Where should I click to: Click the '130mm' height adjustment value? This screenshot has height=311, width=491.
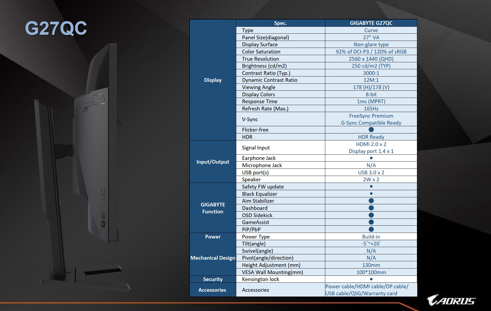(x=371, y=265)
